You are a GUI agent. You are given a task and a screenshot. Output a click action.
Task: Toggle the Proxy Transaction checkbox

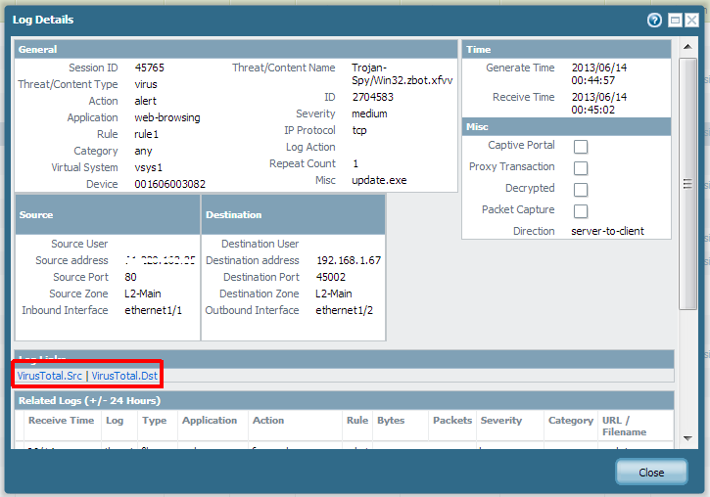point(581,168)
